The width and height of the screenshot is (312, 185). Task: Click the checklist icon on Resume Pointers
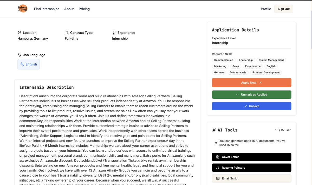point(218,168)
